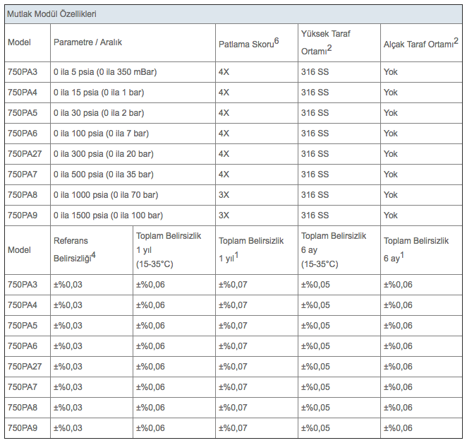Click the 'Alçak Taraf Ortamı' header
Screen dimensions: 467x443
[421, 42]
